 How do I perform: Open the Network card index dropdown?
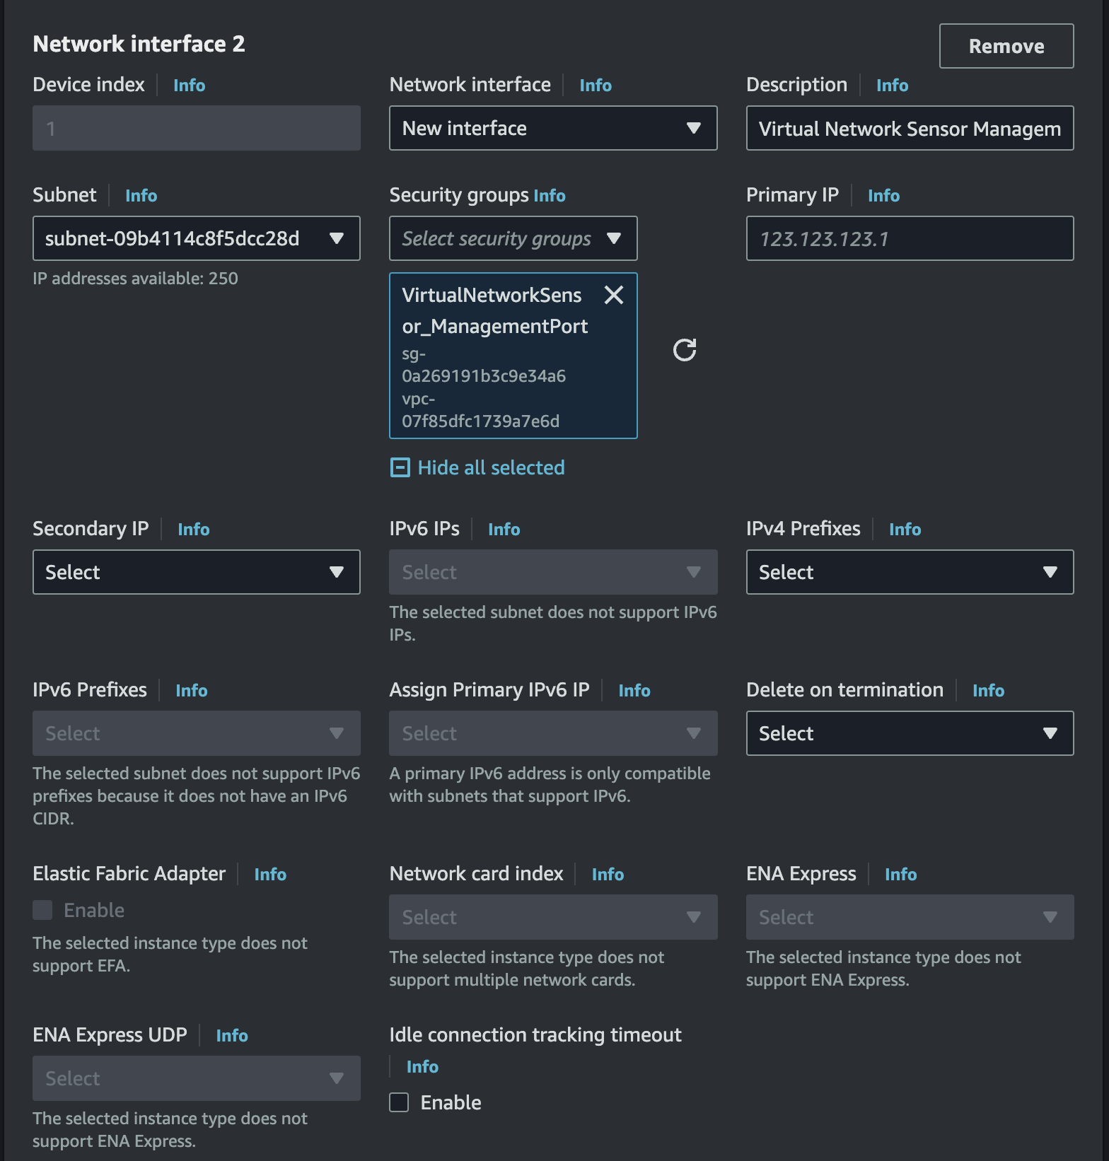[x=553, y=917]
